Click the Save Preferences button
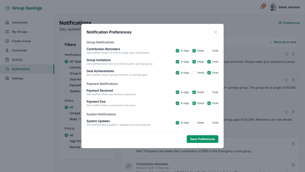This screenshot has width=305, height=172. point(202,139)
